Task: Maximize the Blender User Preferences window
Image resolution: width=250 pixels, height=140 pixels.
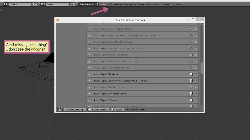Action: click(193, 19)
